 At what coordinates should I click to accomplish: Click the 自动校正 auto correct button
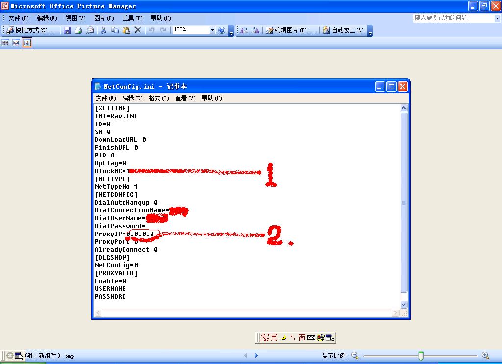[x=343, y=30]
